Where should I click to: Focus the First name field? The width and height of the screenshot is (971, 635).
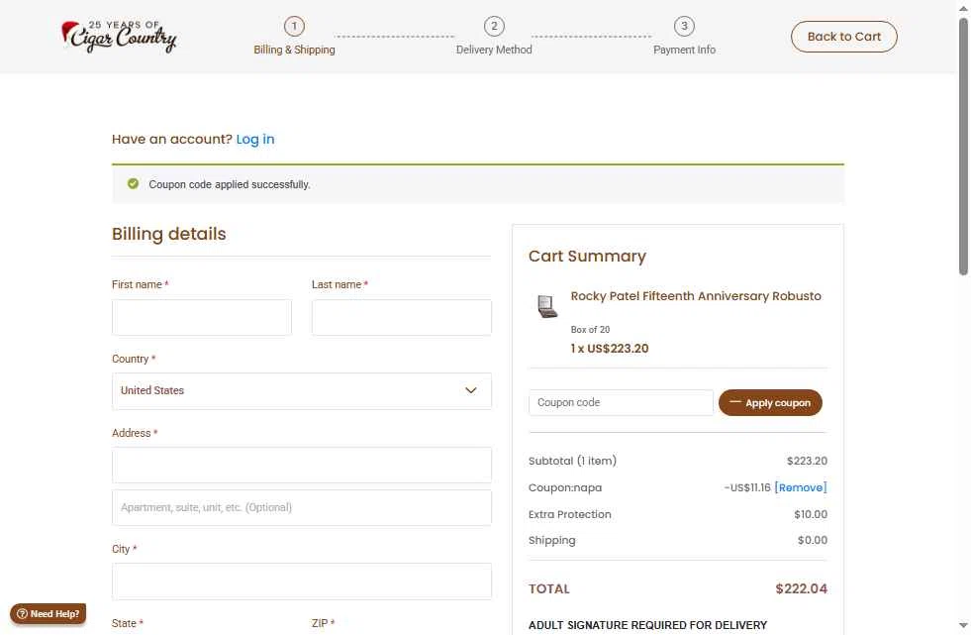202,317
